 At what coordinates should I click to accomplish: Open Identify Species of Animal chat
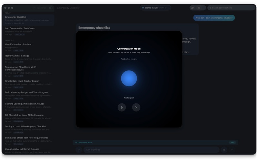coord(28,47)
